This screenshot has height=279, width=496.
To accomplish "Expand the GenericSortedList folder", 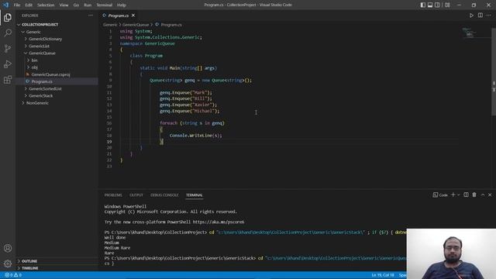I will (x=45, y=88).
